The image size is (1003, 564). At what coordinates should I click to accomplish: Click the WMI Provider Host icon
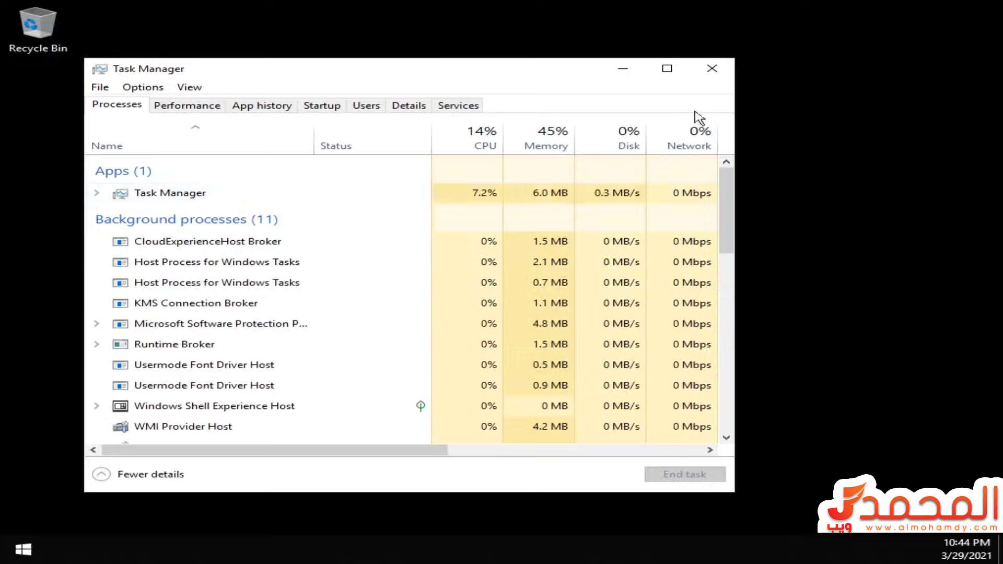pyautogui.click(x=120, y=427)
